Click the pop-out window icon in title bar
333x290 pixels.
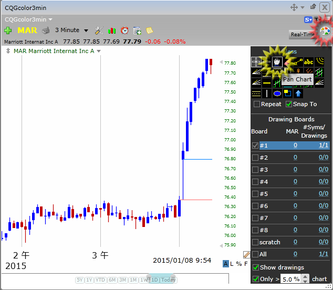coord(313,7)
